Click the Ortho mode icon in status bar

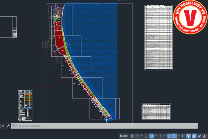[x=147, y=136]
